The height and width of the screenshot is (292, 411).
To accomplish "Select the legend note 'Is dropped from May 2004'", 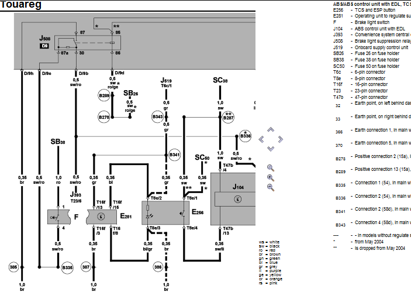I will [x=369, y=248].
